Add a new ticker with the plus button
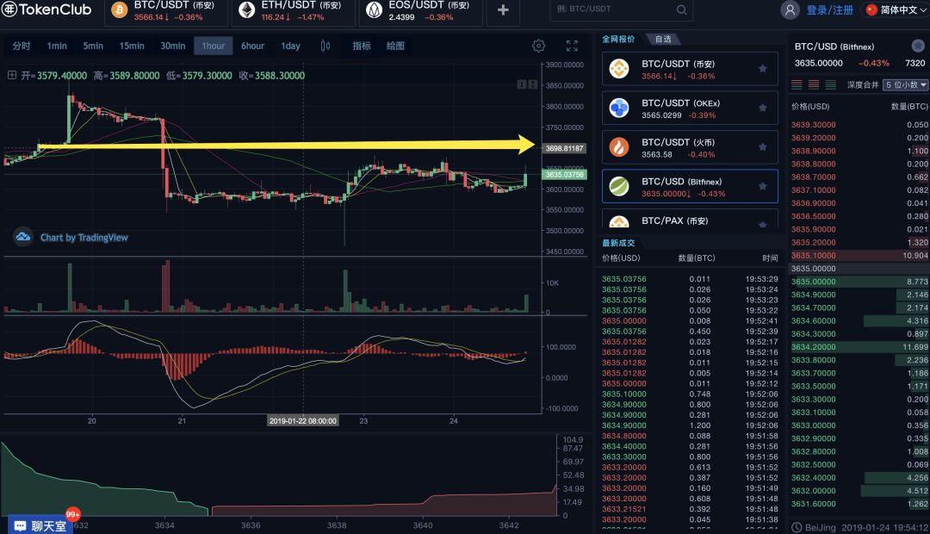Screen dimensions: 930x534 (503, 10)
